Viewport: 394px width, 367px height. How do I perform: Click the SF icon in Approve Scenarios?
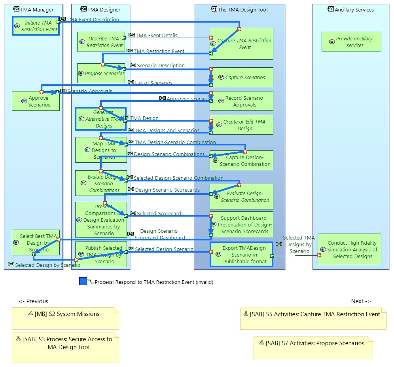coord(24,101)
